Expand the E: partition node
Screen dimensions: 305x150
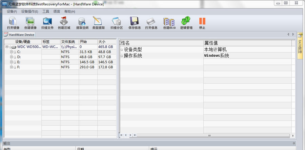coord(11,62)
